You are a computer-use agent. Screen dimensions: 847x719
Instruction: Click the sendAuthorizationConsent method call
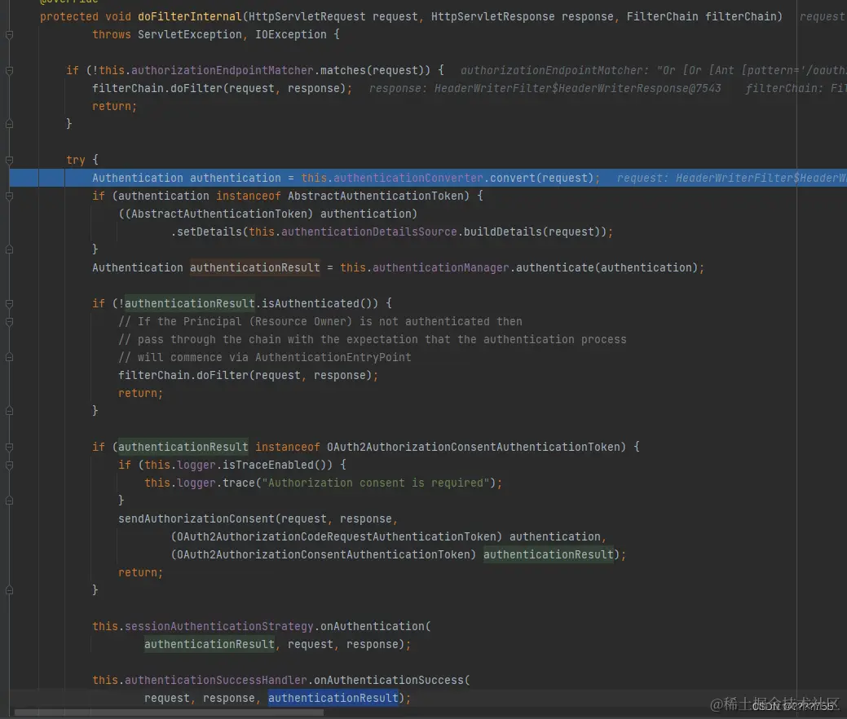tap(196, 518)
